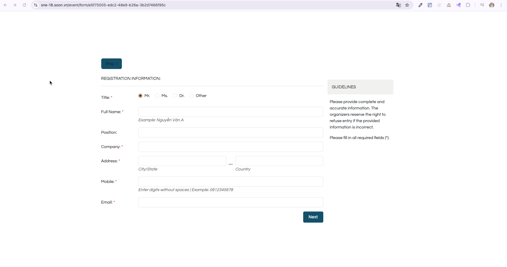The image size is (507, 267).
Task: Focus the Mobile number field
Action: pyautogui.click(x=231, y=182)
